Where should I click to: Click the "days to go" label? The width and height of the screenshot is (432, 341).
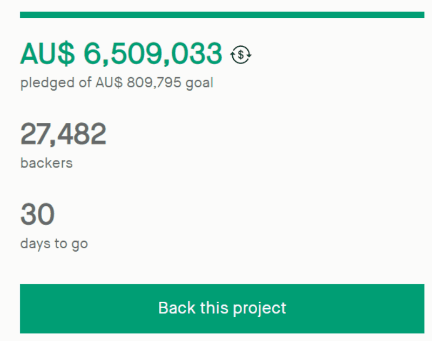[54, 243]
